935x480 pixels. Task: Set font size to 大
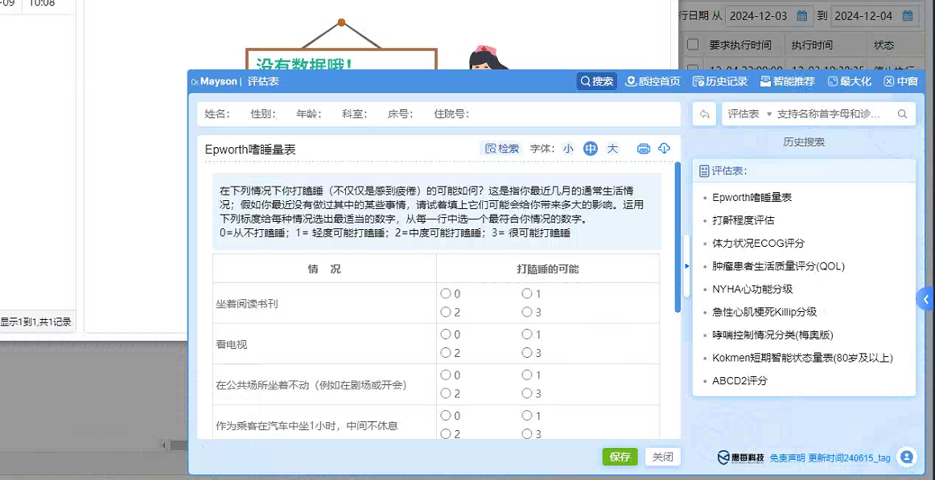coord(612,149)
